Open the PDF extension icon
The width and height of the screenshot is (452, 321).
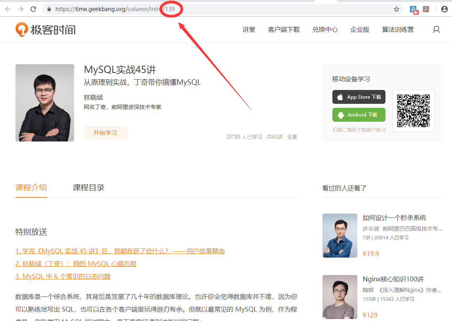pos(426,9)
